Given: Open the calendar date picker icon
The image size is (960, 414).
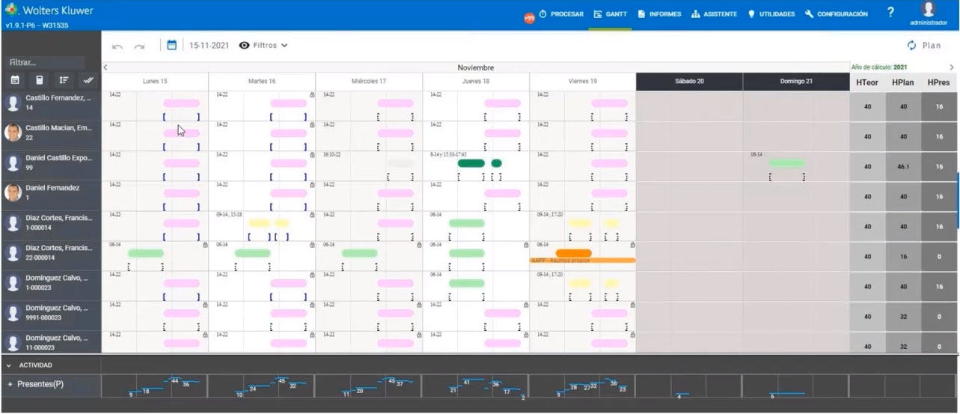Looking at the screenshot, I should click(171, 45).
